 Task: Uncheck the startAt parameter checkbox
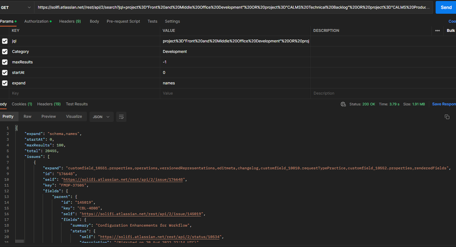click(5, 72)
